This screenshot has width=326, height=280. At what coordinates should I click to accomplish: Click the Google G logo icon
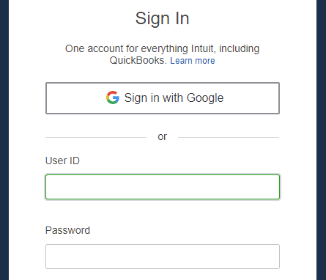click(x=113, y=97)
